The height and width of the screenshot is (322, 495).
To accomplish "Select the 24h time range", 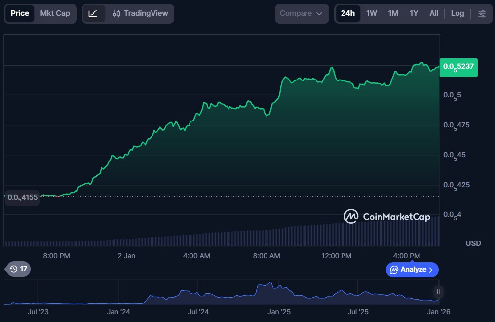I will tap(347, 13).
